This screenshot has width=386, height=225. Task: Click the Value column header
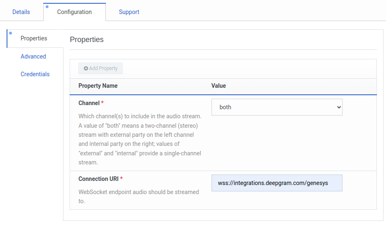(x=218, y=86)
